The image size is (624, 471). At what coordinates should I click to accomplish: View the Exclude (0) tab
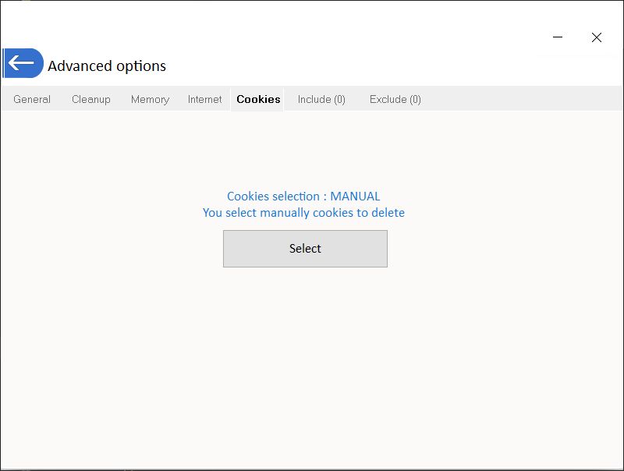pos(395,99)
